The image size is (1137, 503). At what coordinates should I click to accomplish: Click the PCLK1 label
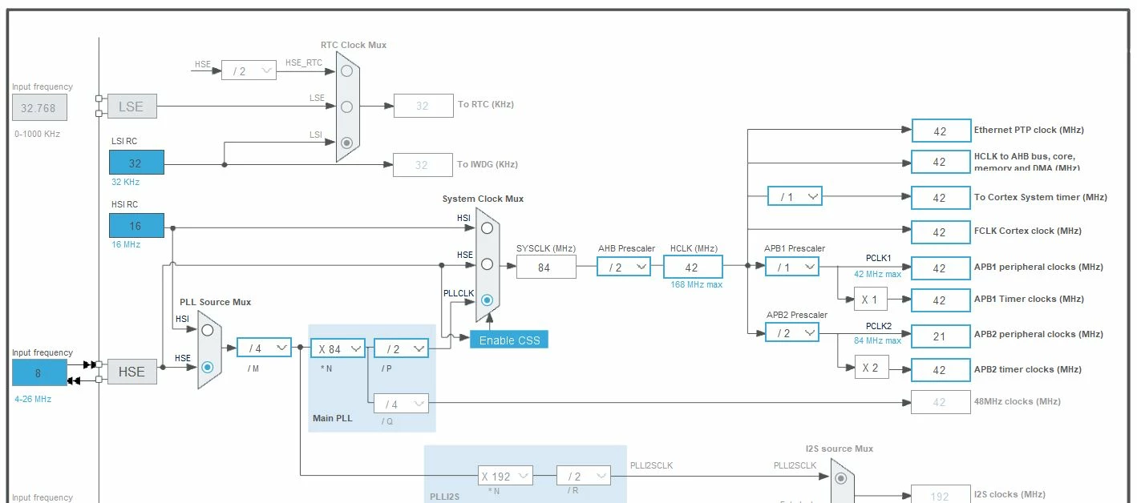(x=878, y=259)
